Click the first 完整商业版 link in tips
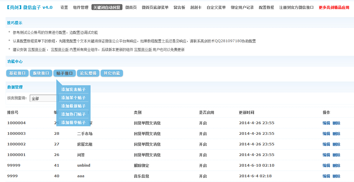The image size is (354, 182). [37, 50]
